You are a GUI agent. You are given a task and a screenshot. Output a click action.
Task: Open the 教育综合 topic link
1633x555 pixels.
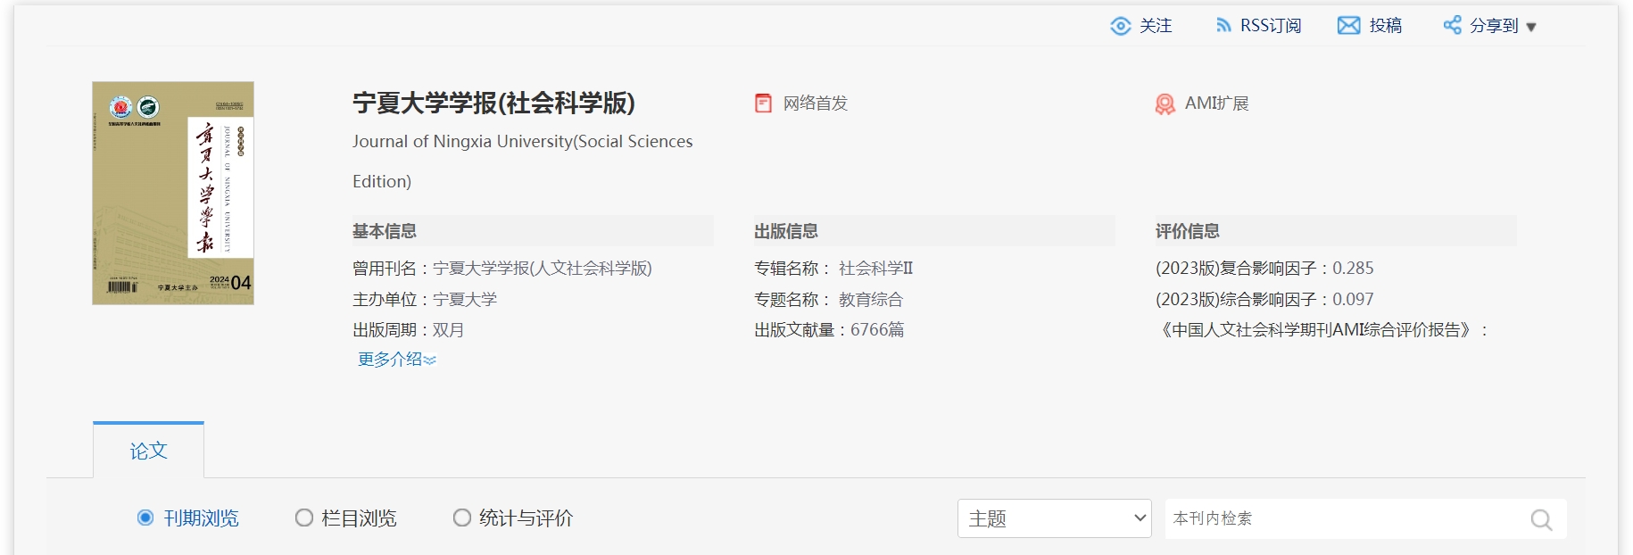click(x=870, y=300)
